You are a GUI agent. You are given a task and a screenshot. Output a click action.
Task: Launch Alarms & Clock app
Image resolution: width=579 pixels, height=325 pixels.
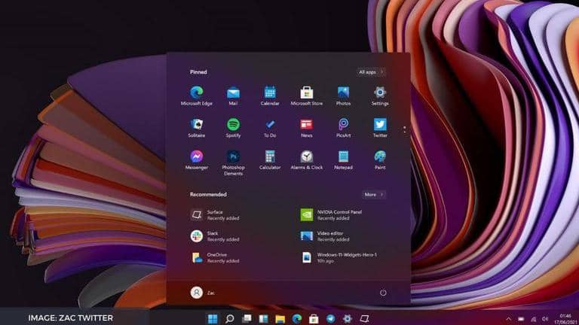(307, 156)
